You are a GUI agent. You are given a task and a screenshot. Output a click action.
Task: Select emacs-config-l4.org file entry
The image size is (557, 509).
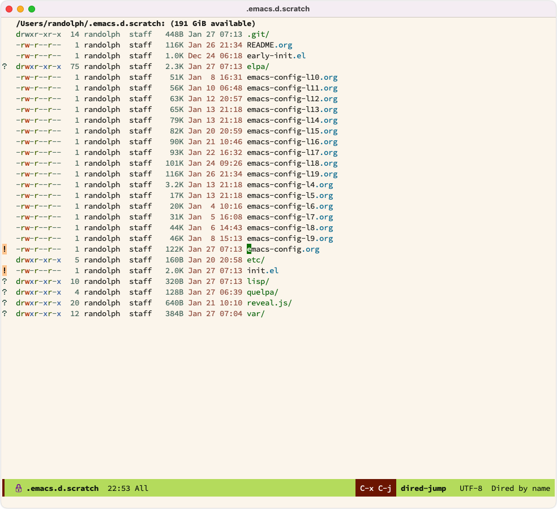pyautogui.click(x=290, y=184)
